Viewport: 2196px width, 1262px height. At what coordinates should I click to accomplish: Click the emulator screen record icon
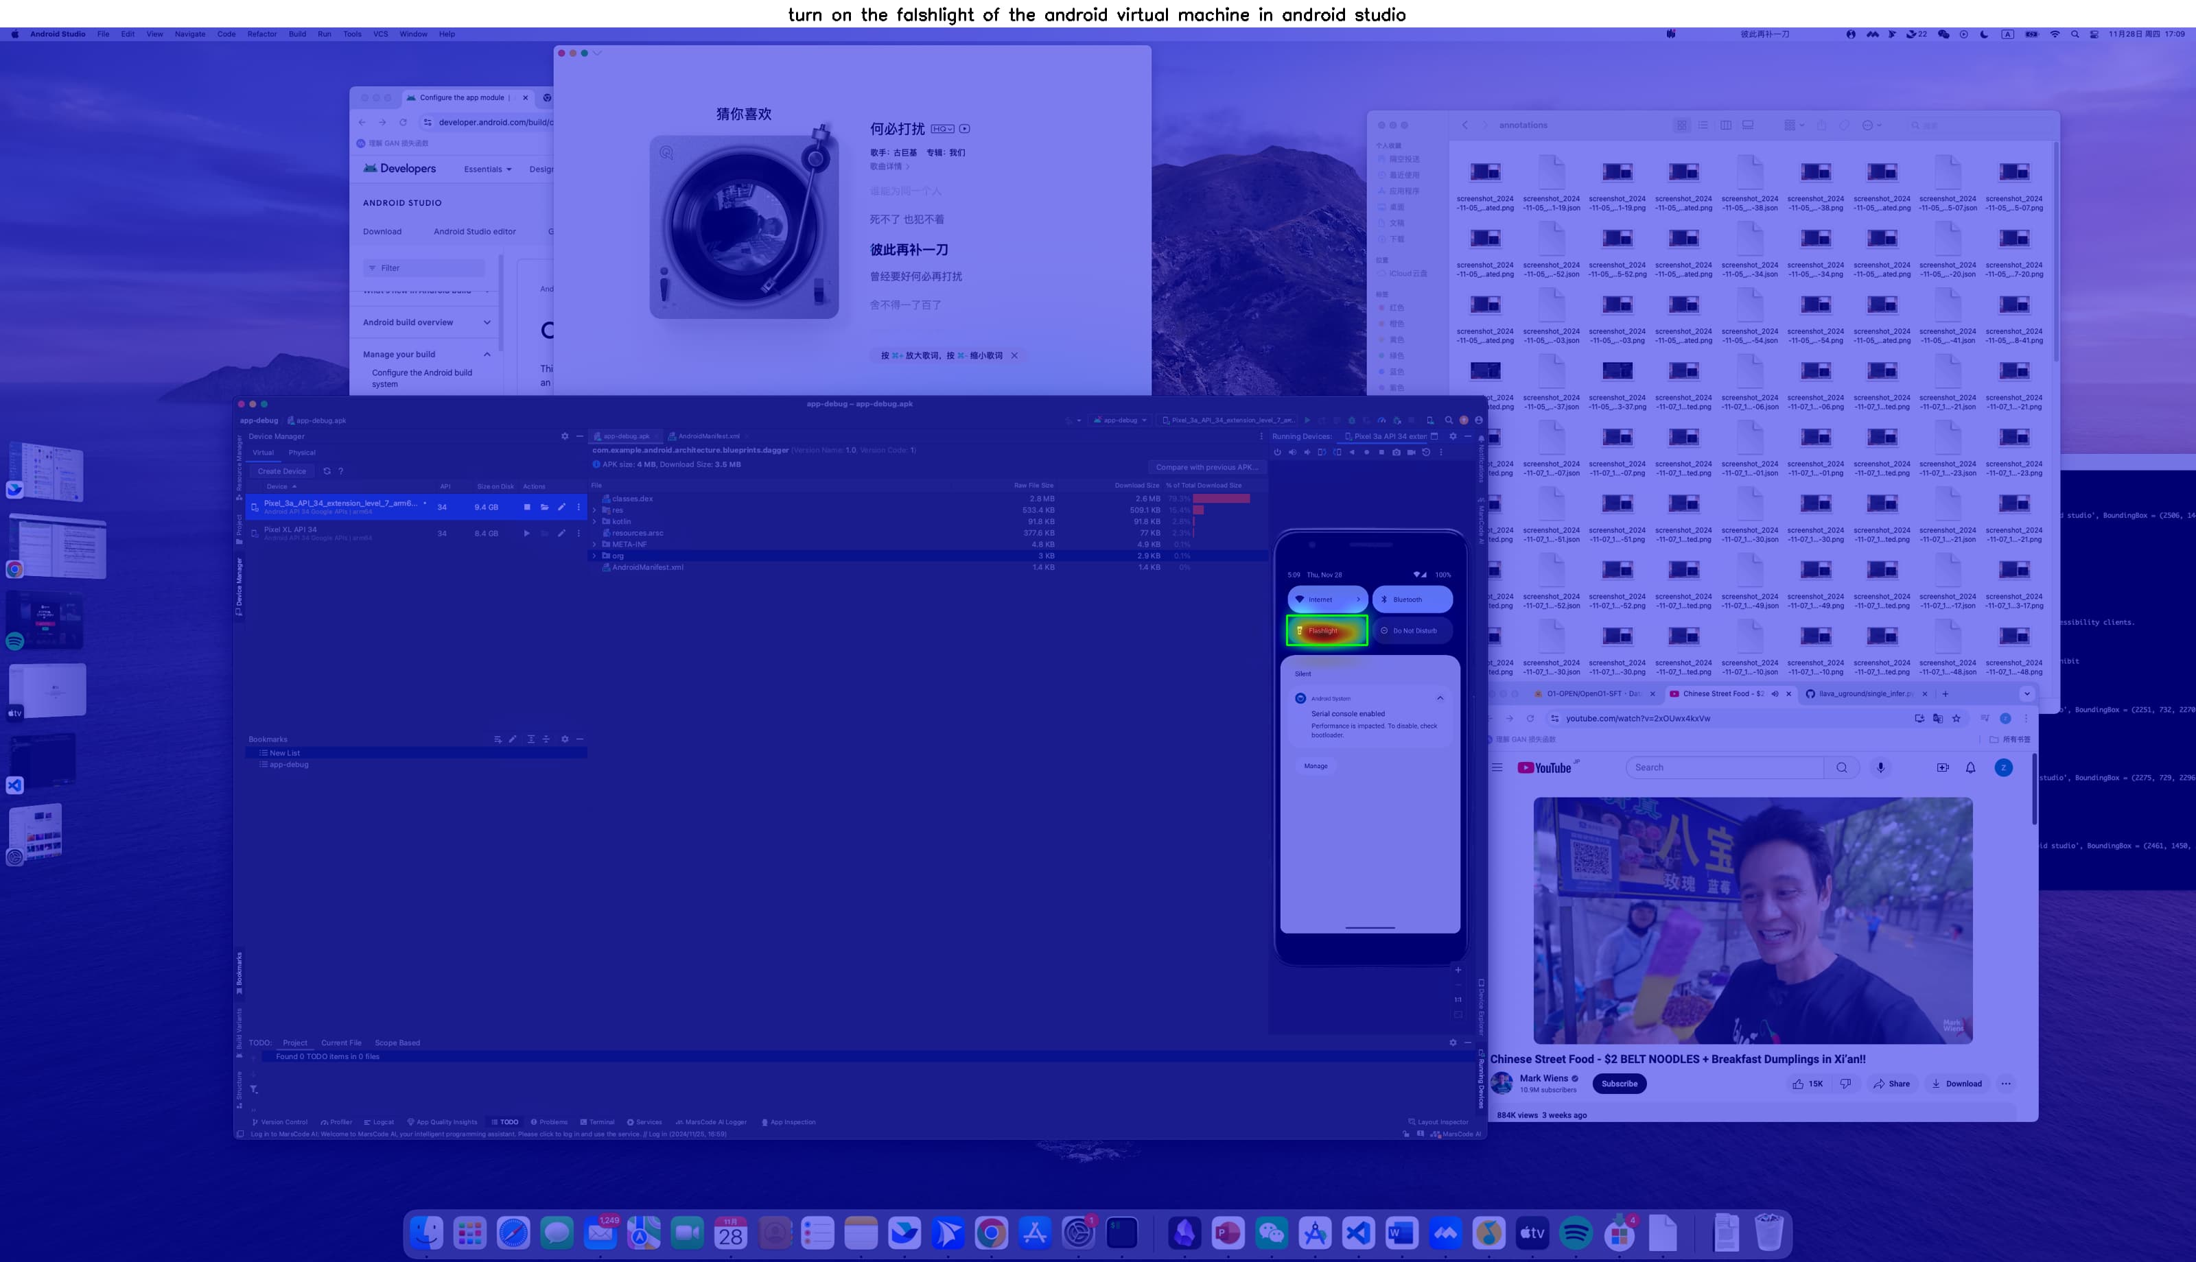(x=1410, y=451)
